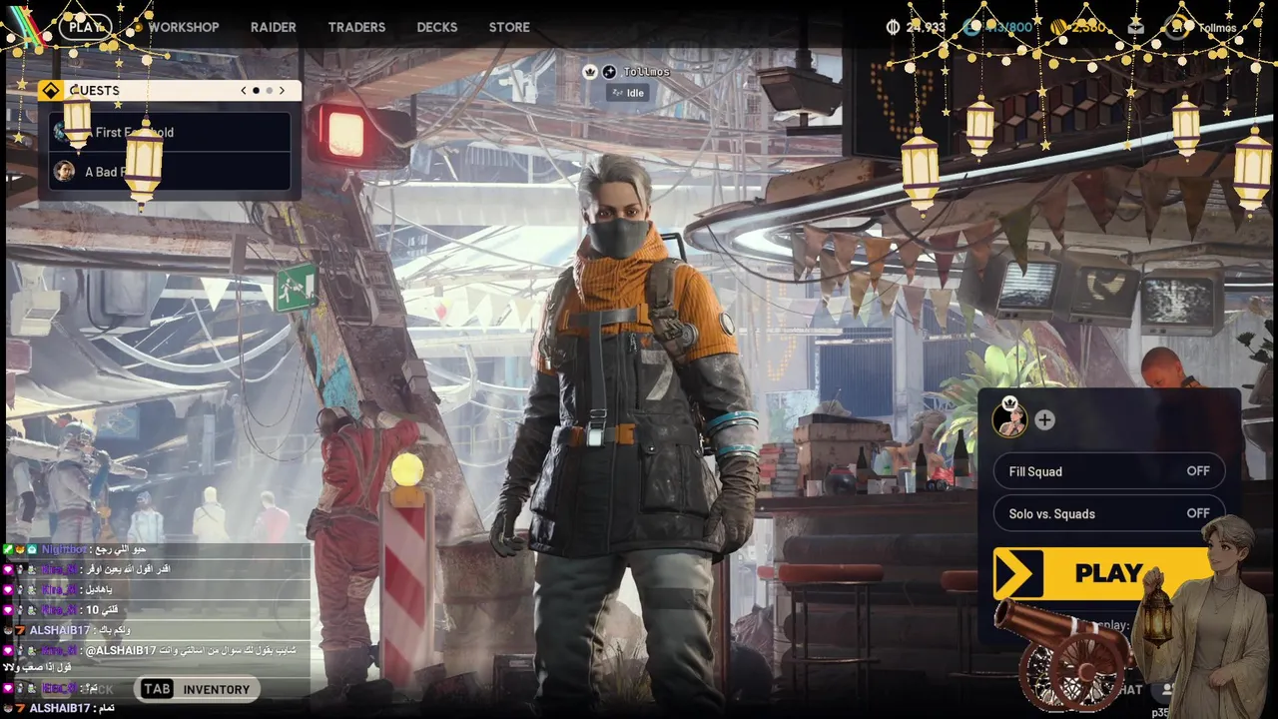Click the squad leader avatar in the party panel
This screenshot has height=719, width=1278.
coord(1010,420)
